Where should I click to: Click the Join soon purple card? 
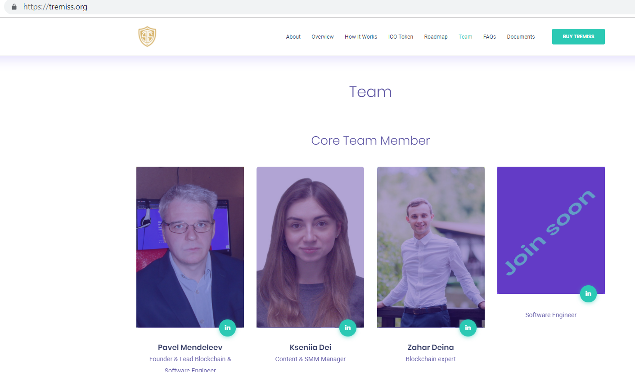pos(551,230)
